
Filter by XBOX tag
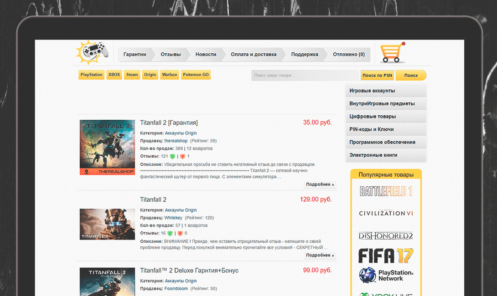point(114,75)
